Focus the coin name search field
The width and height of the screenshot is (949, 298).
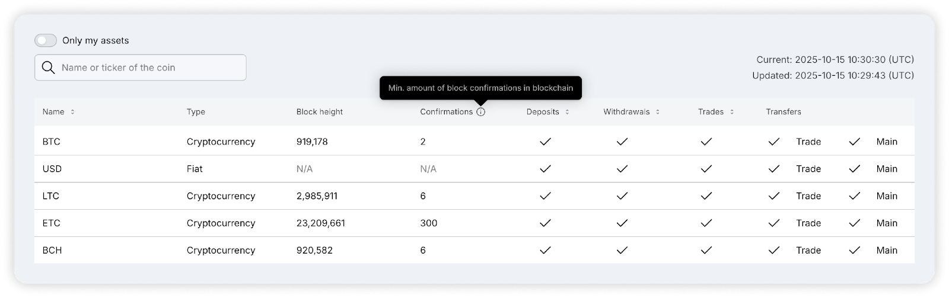pos(148,68)
